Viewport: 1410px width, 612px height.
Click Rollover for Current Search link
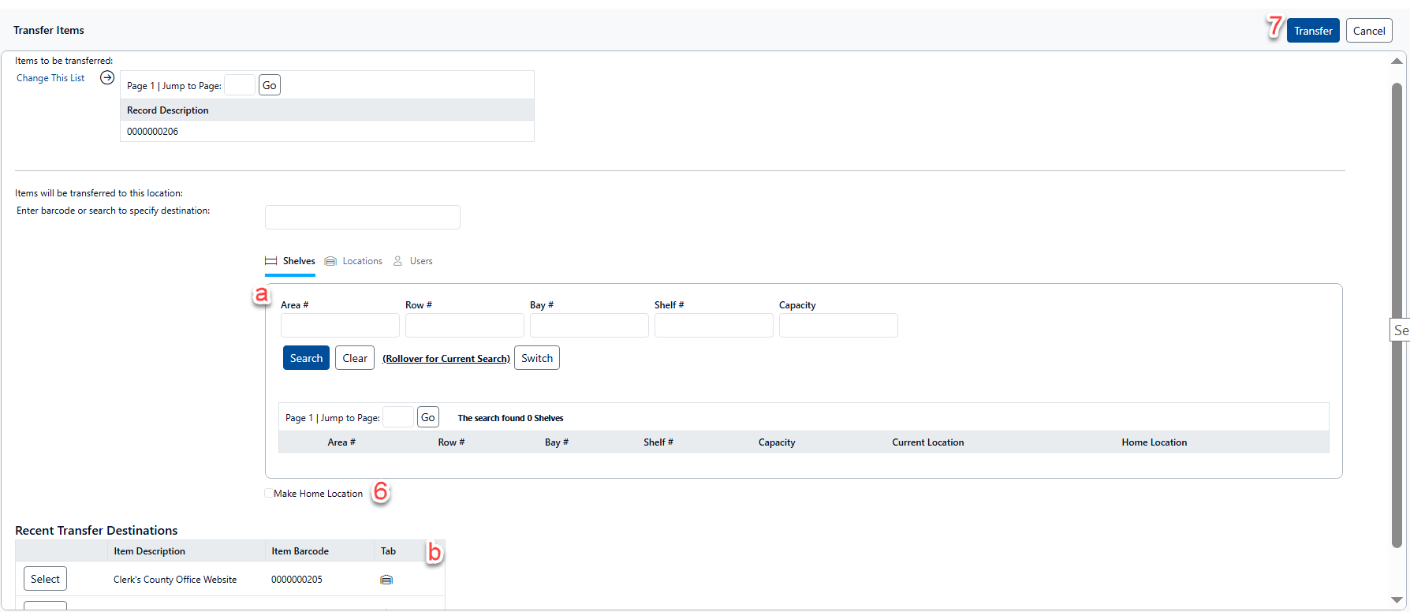446,359
